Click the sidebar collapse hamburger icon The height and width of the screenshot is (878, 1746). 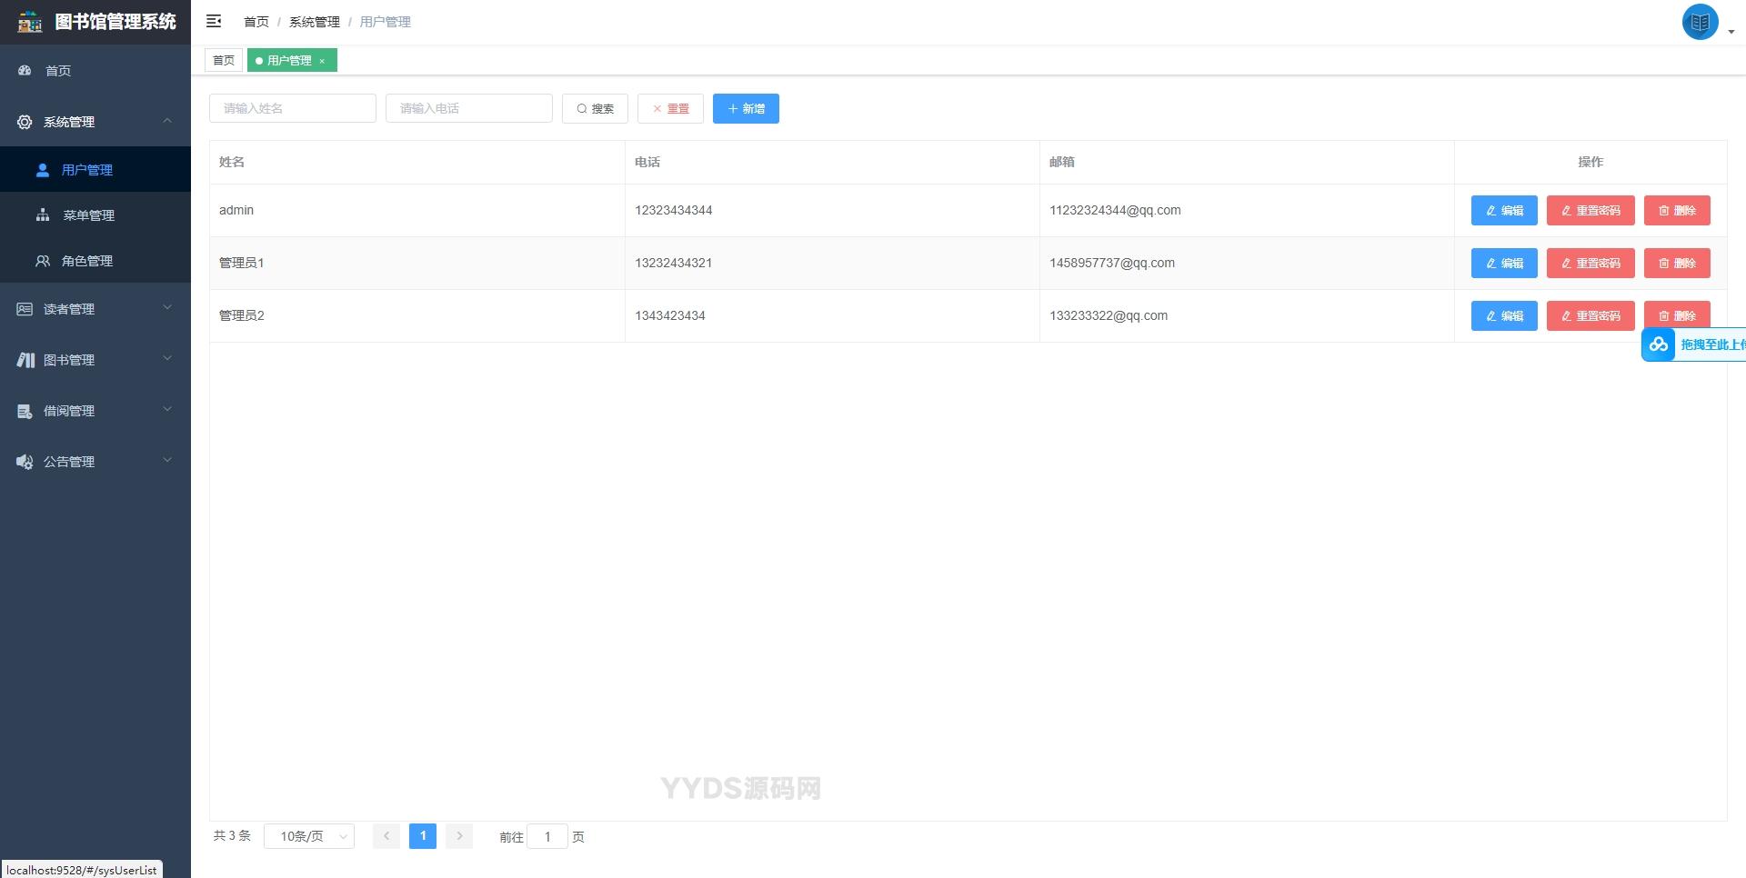pyautogui.click(x=214, y=21)
